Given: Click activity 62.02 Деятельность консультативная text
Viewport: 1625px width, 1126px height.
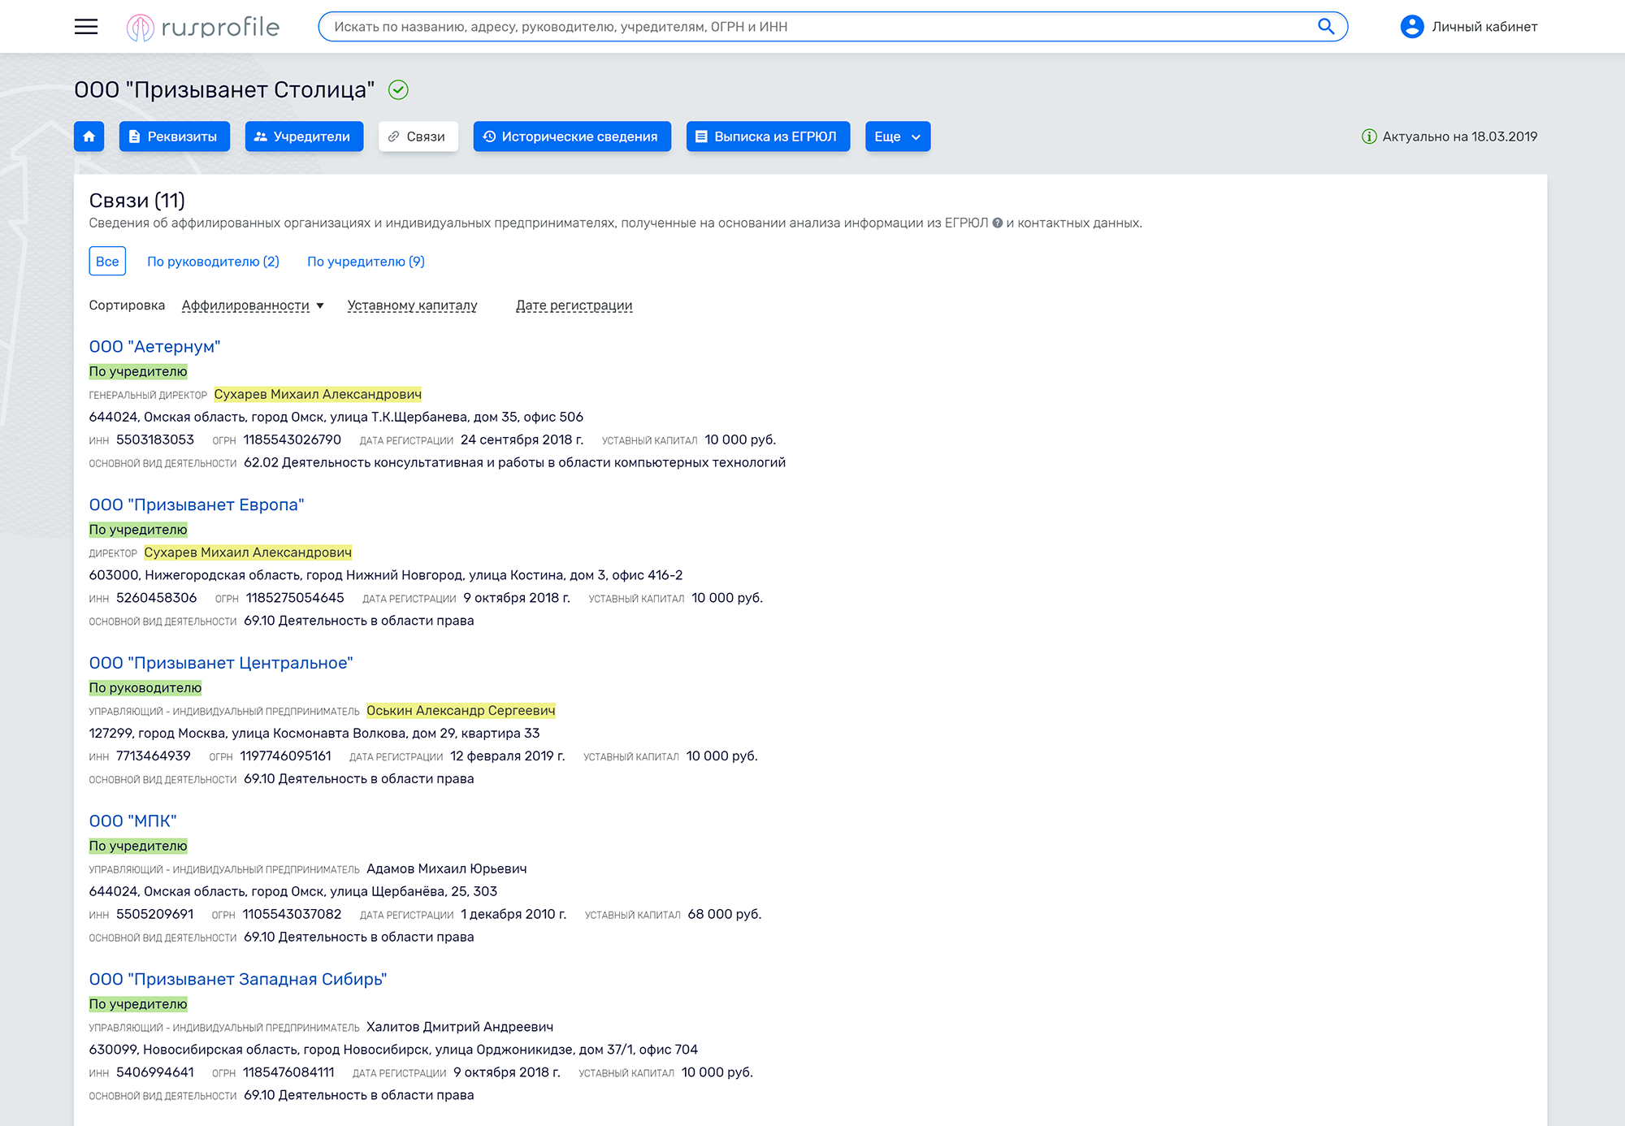Looking at the screenshot, I should point(515,463).
